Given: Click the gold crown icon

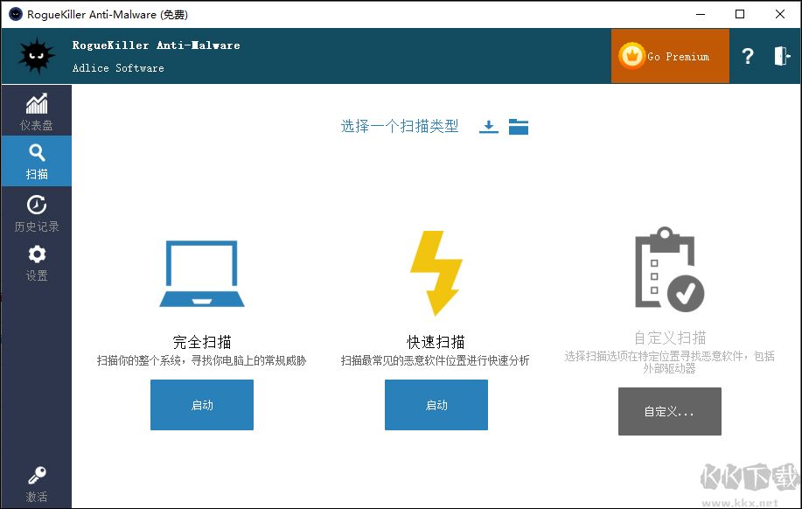Looking at the screenshot, I should point(632,56).
